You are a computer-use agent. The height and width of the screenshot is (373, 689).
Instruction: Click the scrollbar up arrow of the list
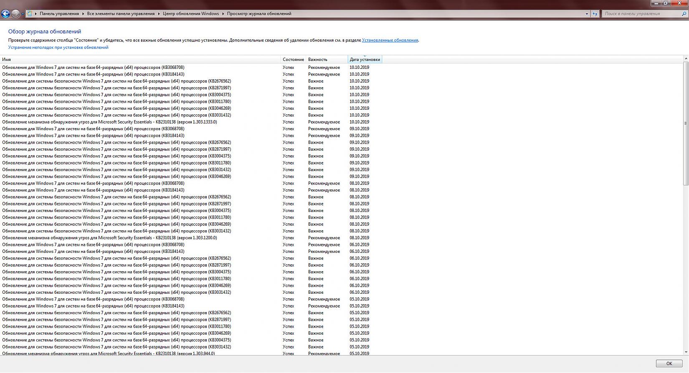point(686,58)
